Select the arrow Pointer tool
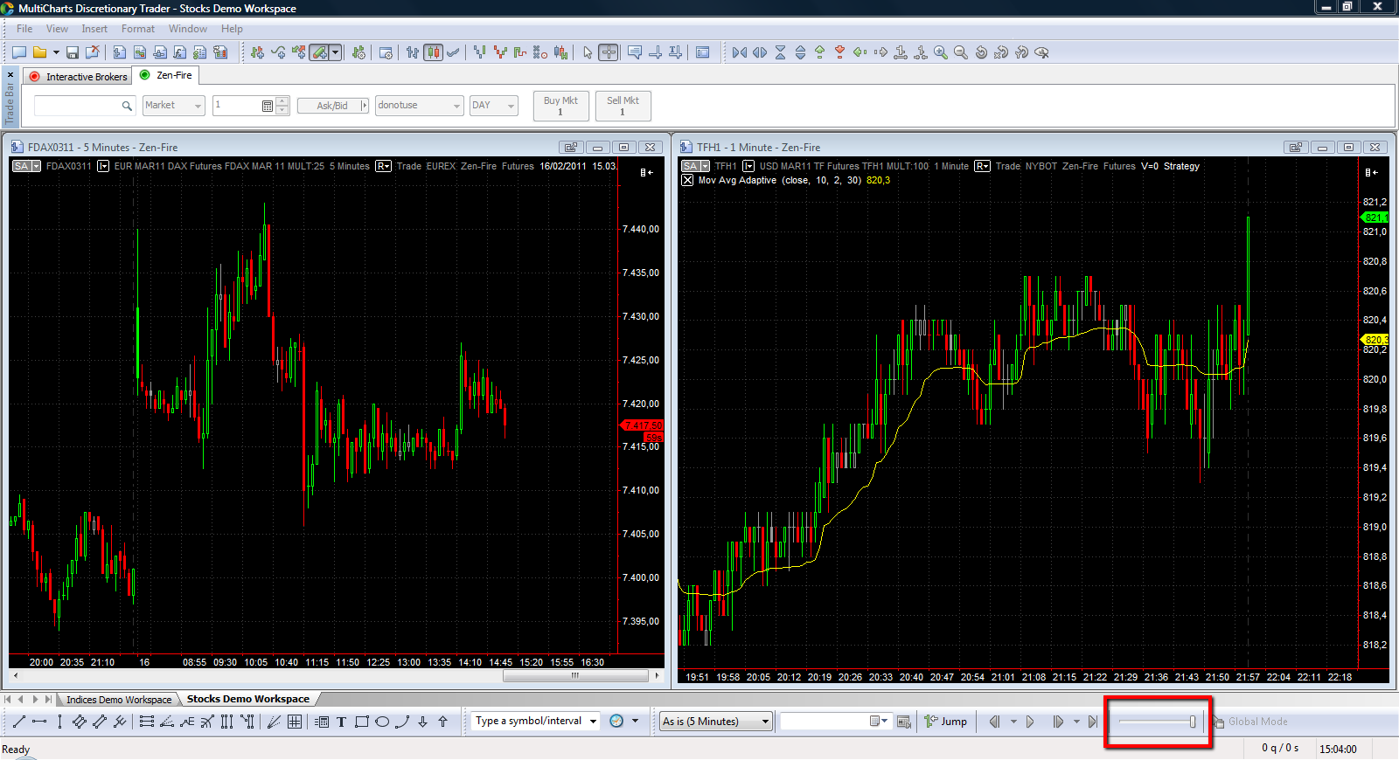Viewport: 1399px width, 760px height. 588,52
